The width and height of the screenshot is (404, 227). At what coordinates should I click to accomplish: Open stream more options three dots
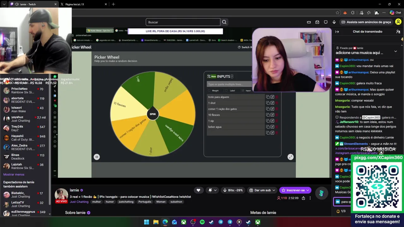pyautogui.click(x=310, y=198)
